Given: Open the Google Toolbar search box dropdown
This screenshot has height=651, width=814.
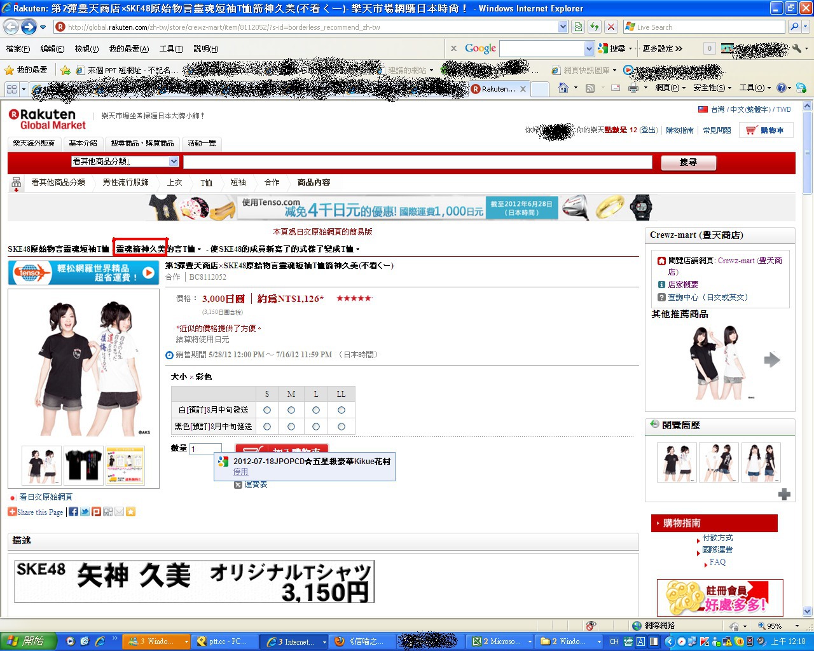Looking at the screenshot, I should pyautogui.click(x=589, y=48).
